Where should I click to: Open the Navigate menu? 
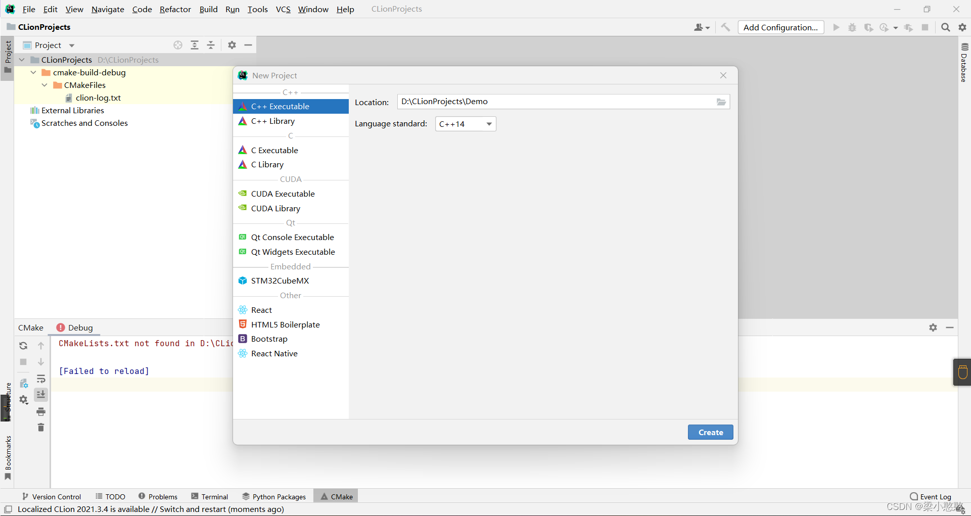coord(108,9)
